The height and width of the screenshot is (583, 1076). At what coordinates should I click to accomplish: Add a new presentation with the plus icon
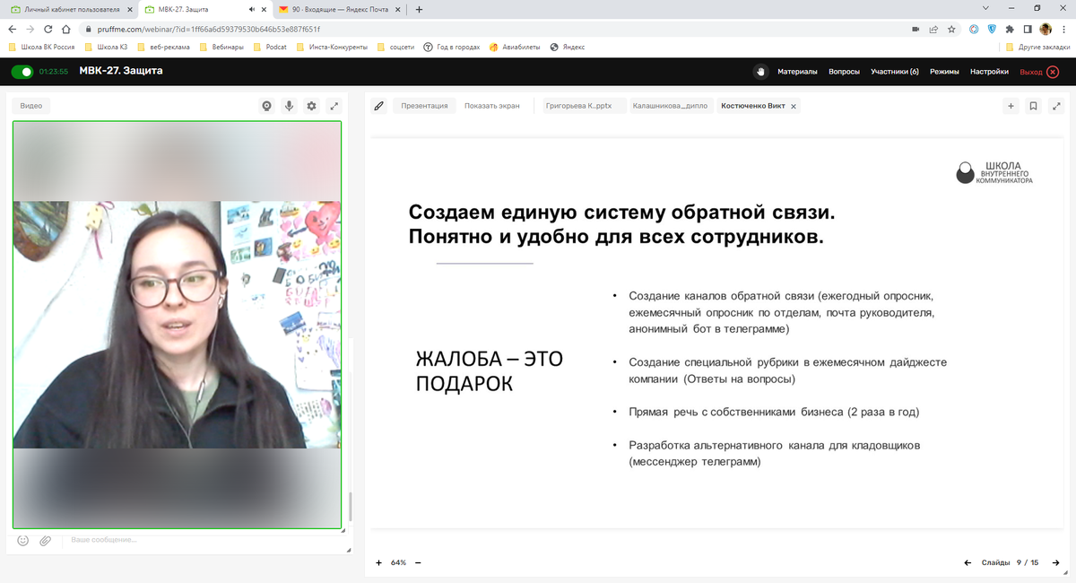[1011, 106]
